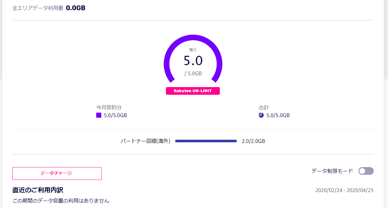Click the 全エリアデータ利用量 label
The image size is (388, 208).
pos(38,8)
